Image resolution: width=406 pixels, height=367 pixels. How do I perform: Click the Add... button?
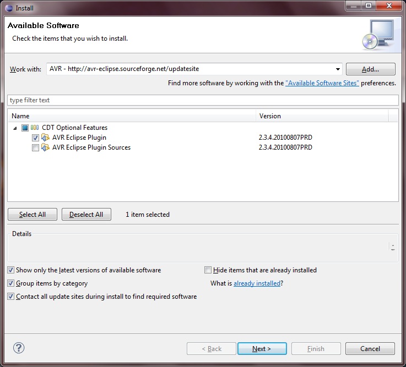click(371, 69)
